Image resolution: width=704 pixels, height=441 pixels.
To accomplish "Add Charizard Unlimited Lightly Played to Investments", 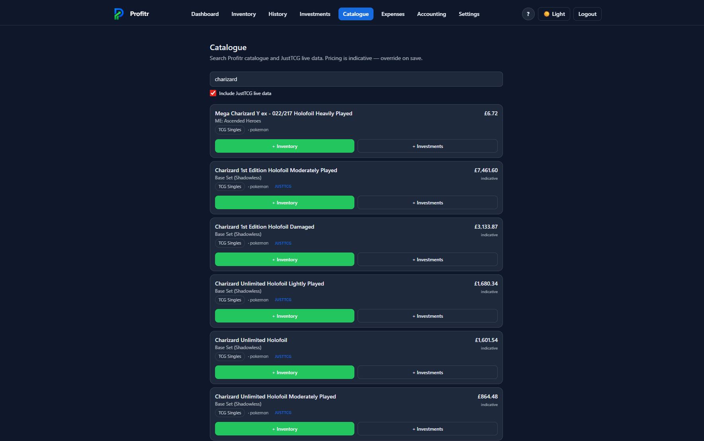I will pyautogui.click(x=428, y=316).
